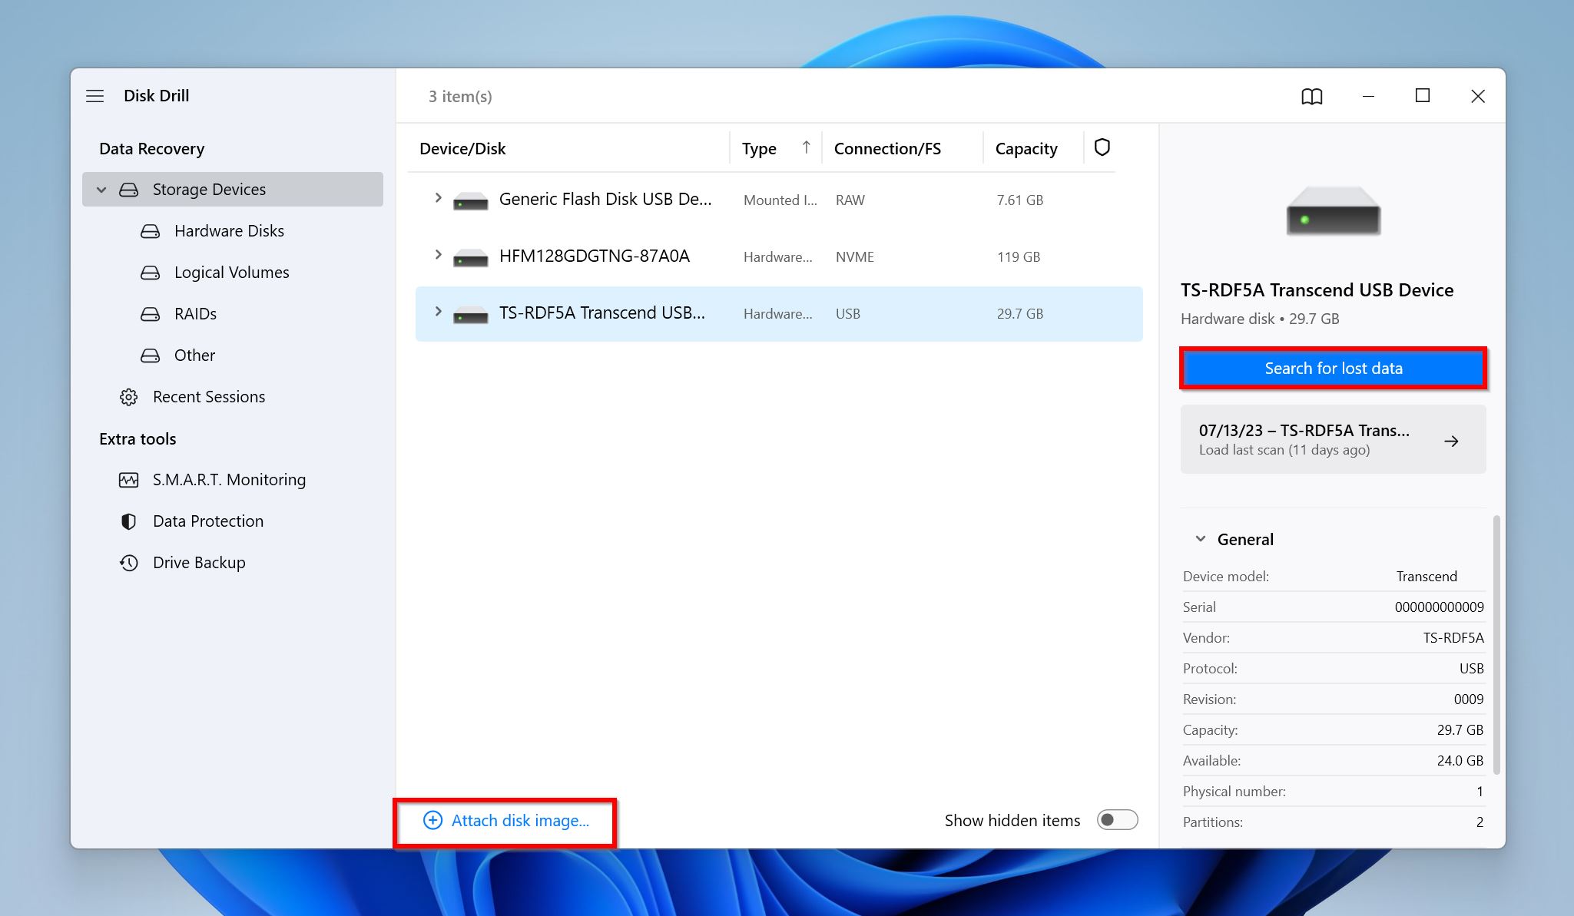Screen dimensions: 1574x916
Task: Expand the TS-RDF5A Transcend USB device row
Action: [x=436, y=314]
